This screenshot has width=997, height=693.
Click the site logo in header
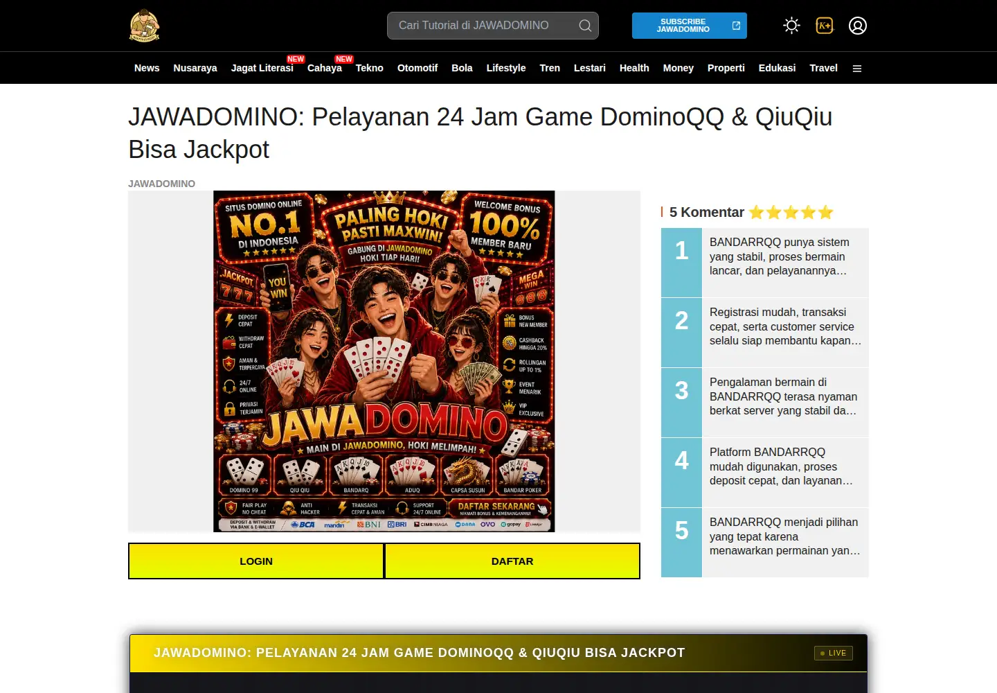click(144, 26)
